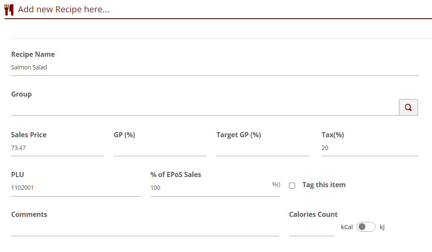Click the fork and knife recipe icon
The image size is (432, 252).
[9, 9]
